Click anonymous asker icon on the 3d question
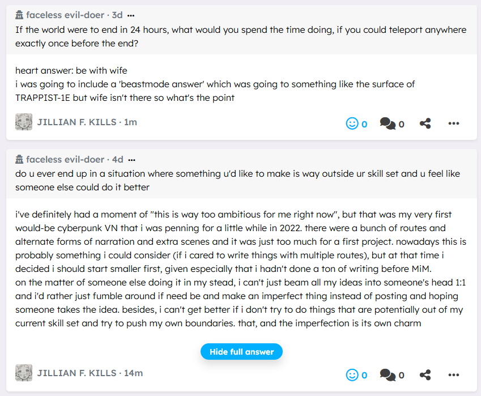 tap(19, 15)
